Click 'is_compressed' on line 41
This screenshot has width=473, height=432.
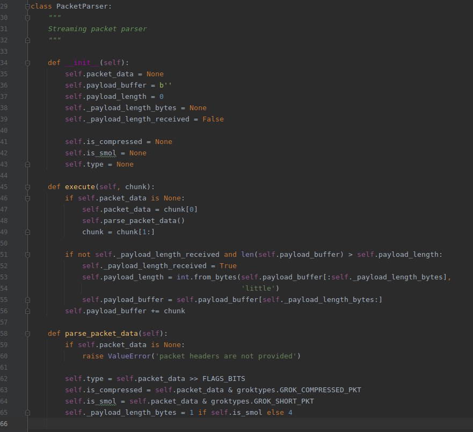pyautogui.click(x=114, y=142)
